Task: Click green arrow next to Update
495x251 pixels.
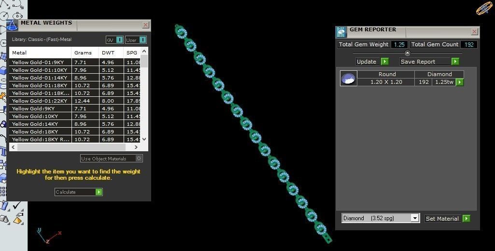Action: (384, 61)
